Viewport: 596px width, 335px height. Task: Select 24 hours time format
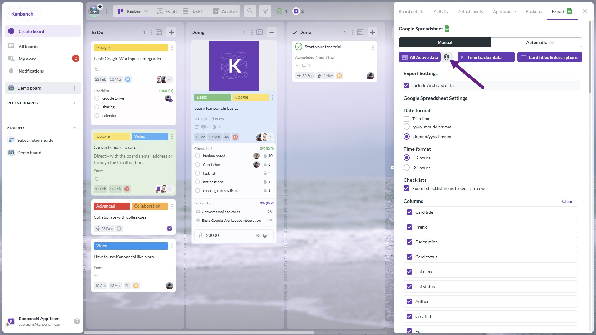click(407, 168)
